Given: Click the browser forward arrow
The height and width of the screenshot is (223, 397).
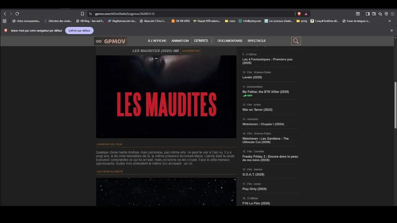Looking at the screenshot, I should pyautogui.click(x=11, y=14).
